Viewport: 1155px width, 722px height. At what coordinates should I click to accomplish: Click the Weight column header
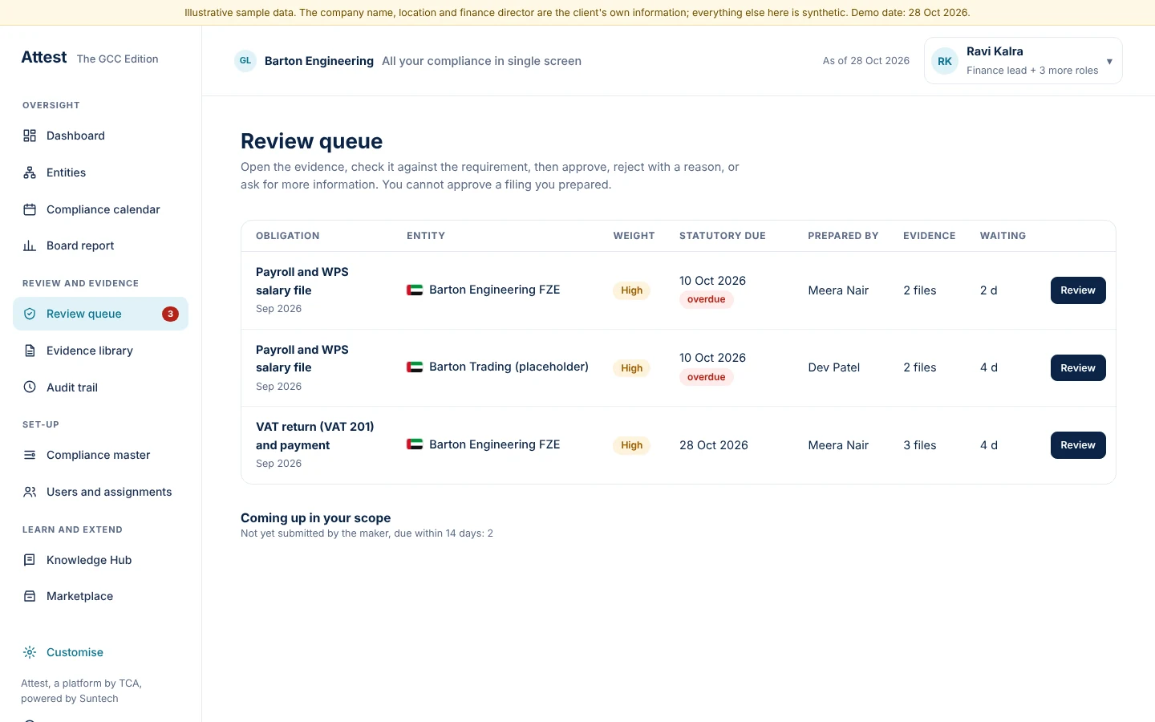pyautogui.click(x=634, y=236)
